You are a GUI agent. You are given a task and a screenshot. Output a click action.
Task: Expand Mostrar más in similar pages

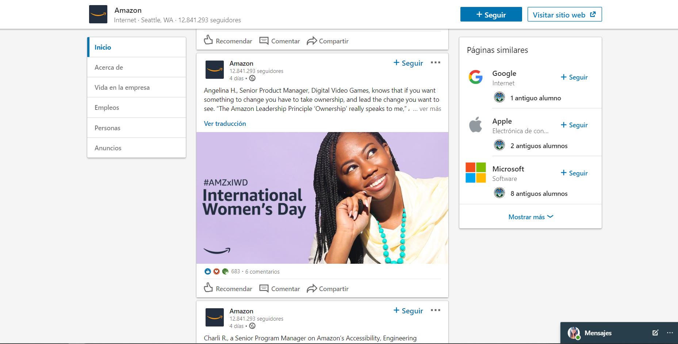pyautogui.click(x=530, y=217)
